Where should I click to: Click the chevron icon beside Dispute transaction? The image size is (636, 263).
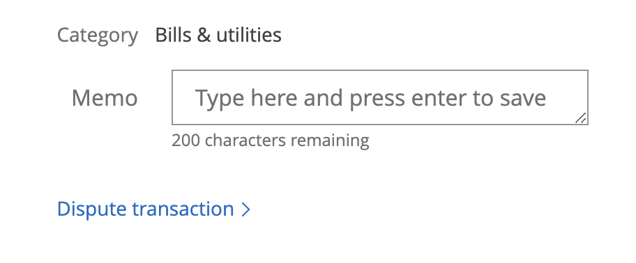click(245, 209)
